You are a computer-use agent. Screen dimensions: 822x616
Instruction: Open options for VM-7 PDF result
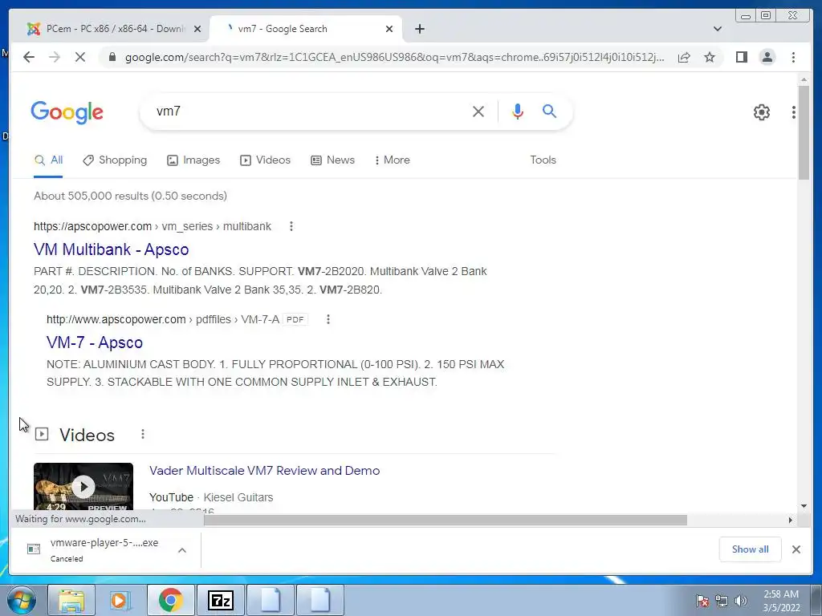click(328, 319)
